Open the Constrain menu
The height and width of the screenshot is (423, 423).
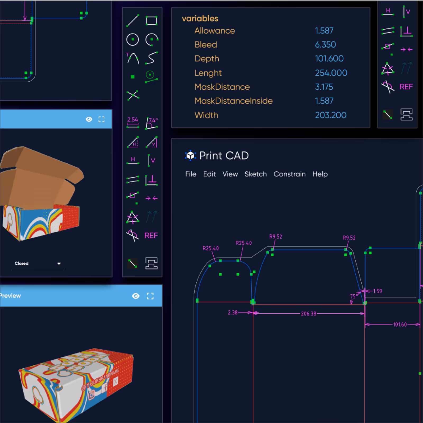coord(289,174)
